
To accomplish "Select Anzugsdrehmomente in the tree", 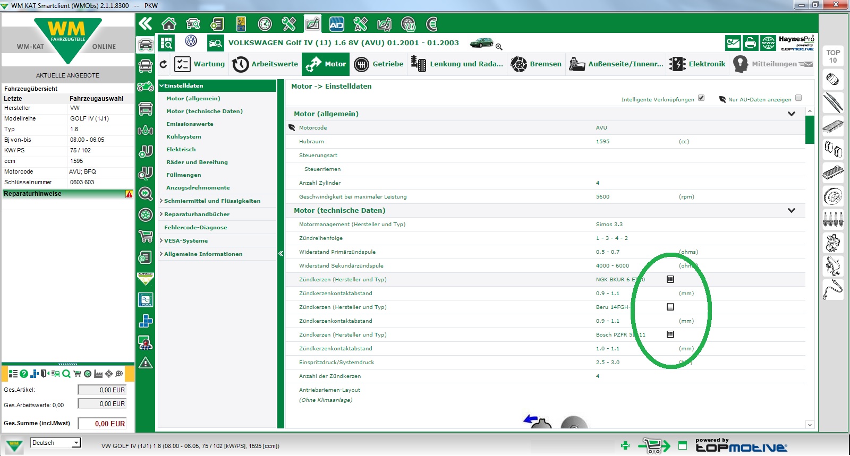I will point(198,187).
